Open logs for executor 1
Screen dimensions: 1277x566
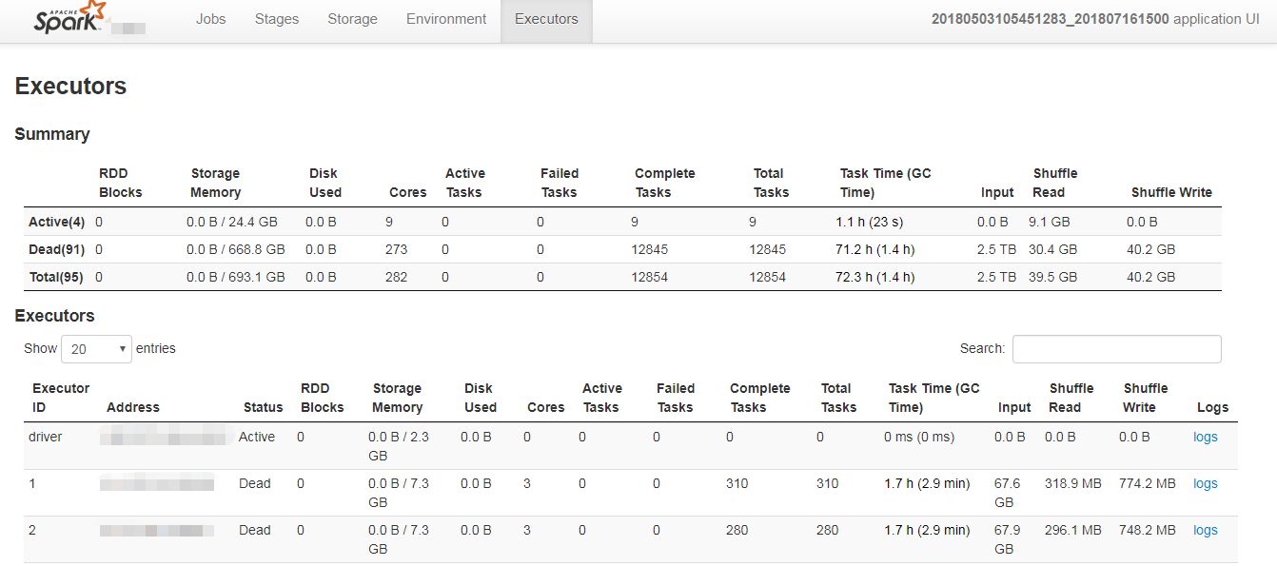pyautogui.click(x=1205, y=483)
